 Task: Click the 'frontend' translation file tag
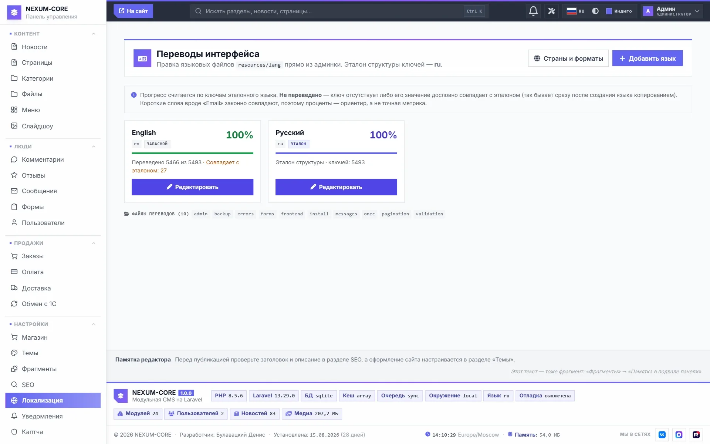click(x=292, y=214)
